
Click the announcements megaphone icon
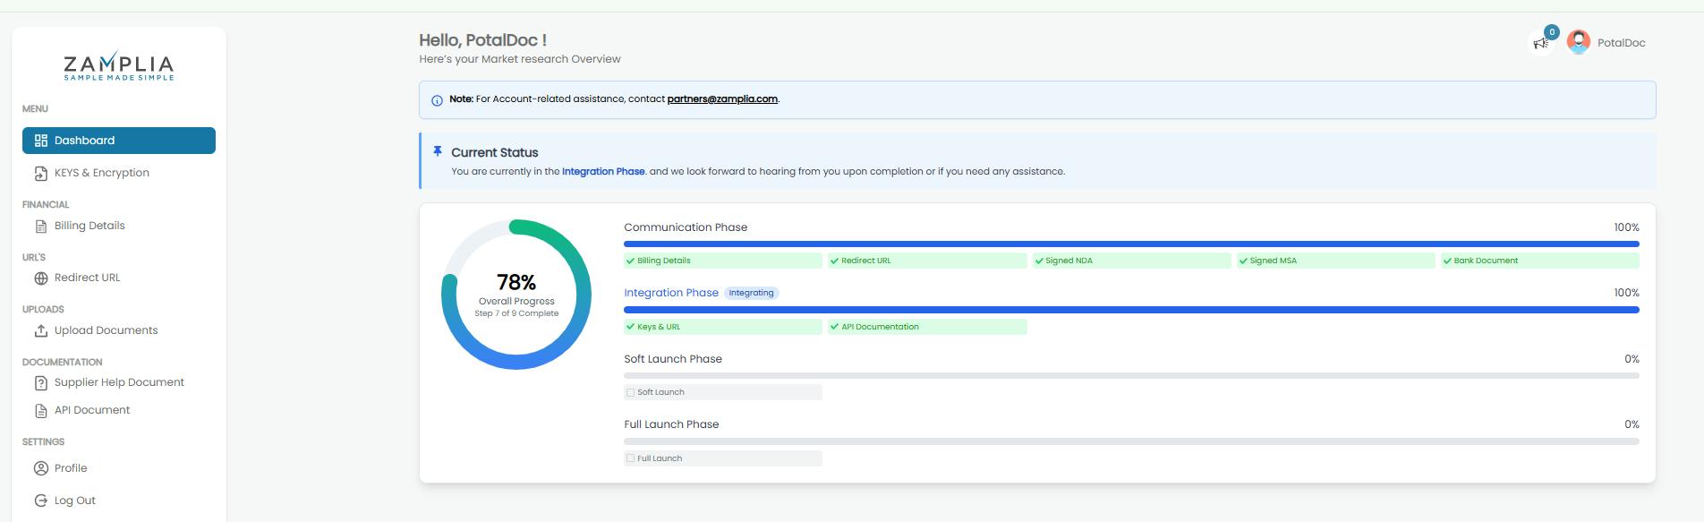(x=1540, y=43)
